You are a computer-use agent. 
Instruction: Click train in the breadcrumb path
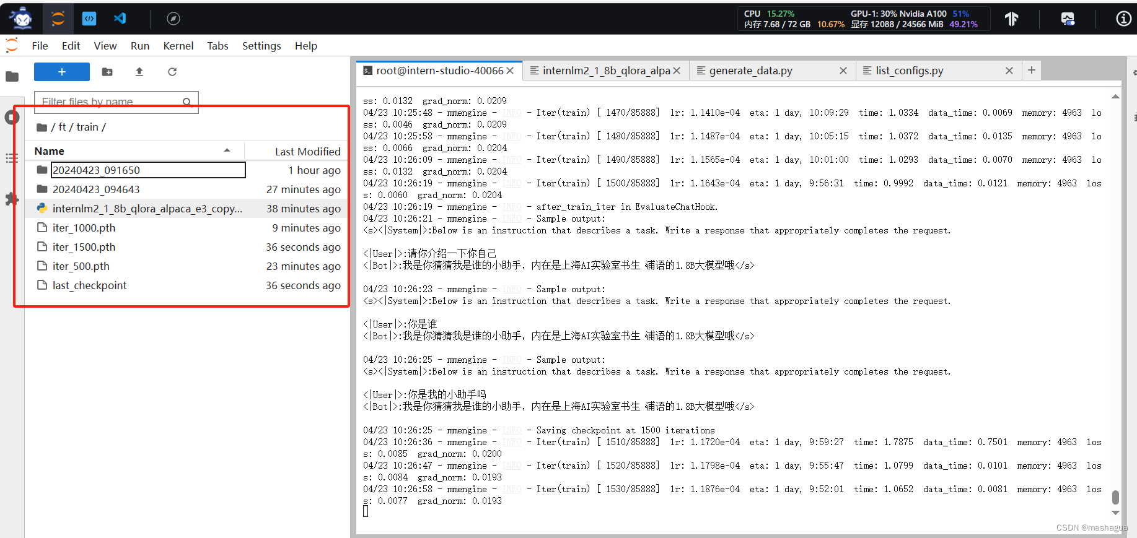click(87, 127)
